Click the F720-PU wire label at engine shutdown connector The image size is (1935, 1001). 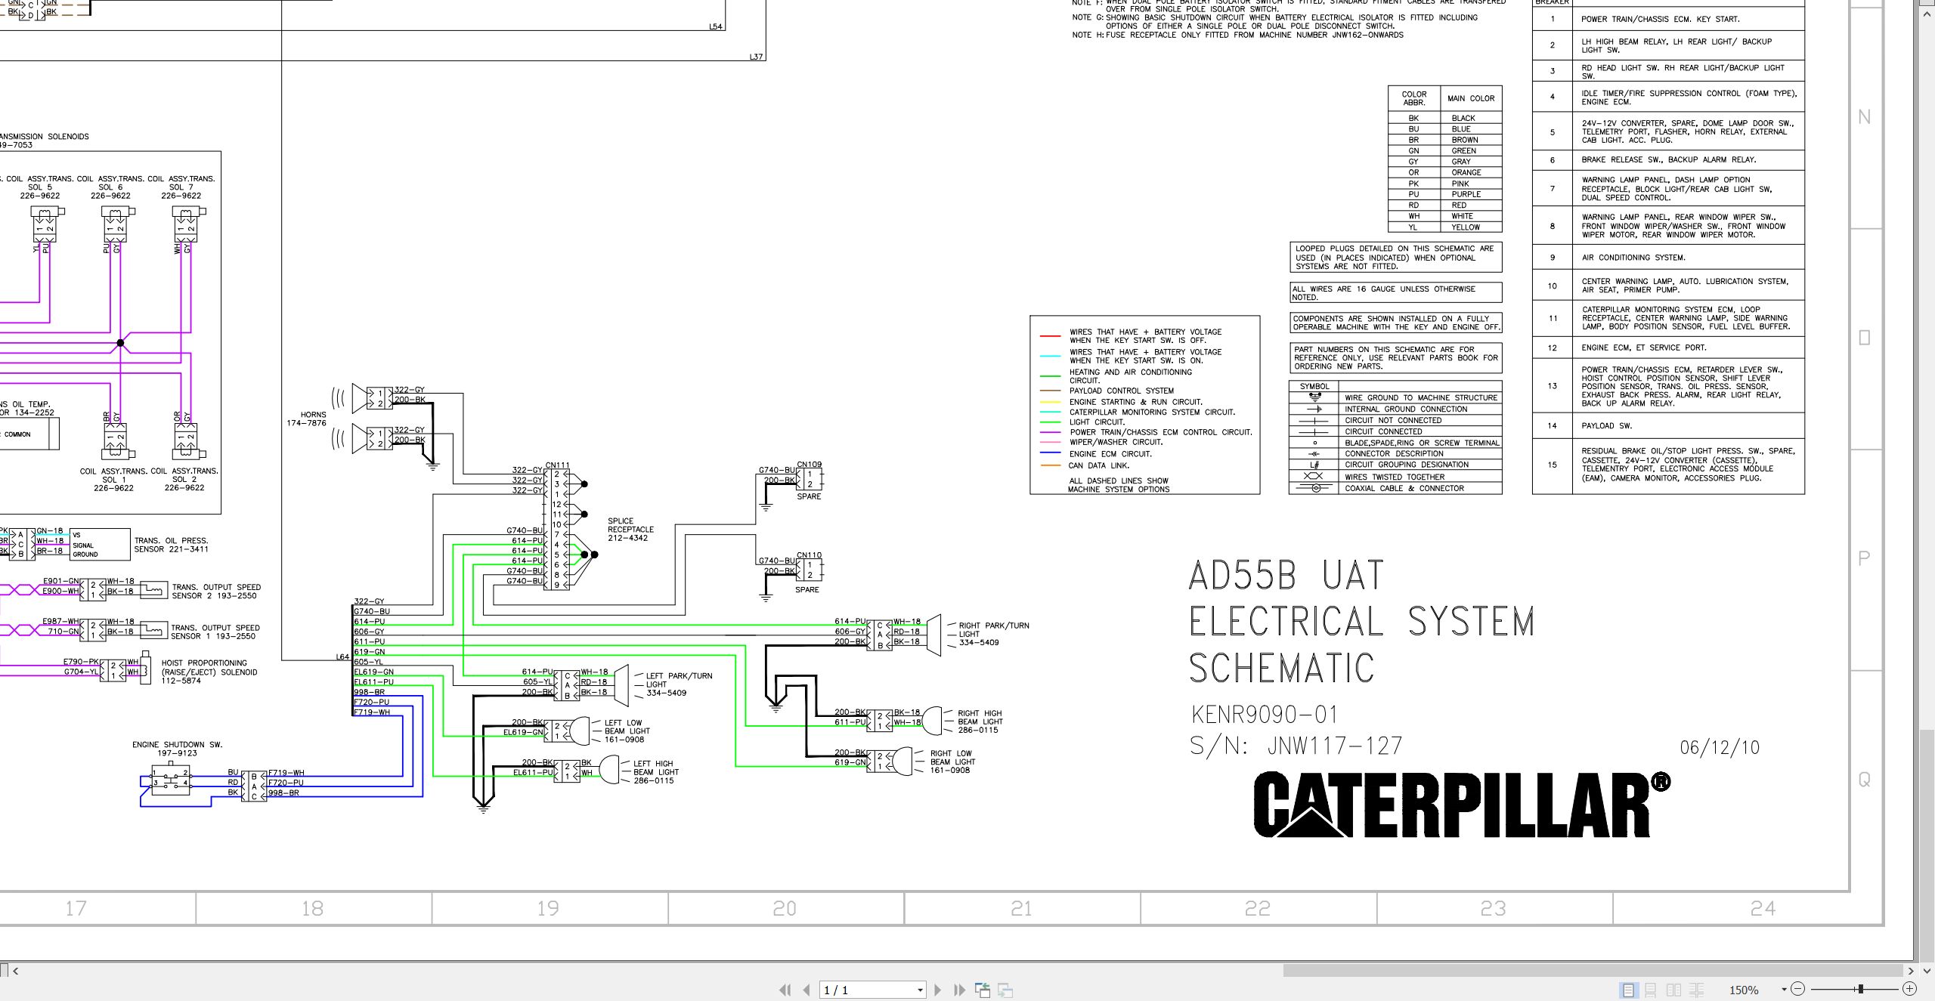click(x=286, y=783)
